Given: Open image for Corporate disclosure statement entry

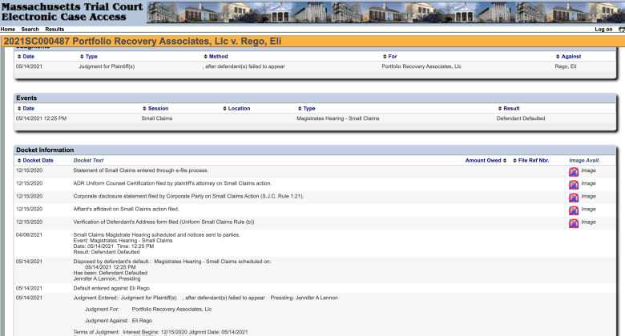Looking at the screenshot, I should 574,198.
